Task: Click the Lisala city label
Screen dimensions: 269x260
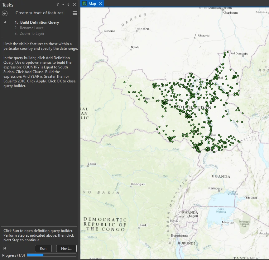Action: (92, 164)
